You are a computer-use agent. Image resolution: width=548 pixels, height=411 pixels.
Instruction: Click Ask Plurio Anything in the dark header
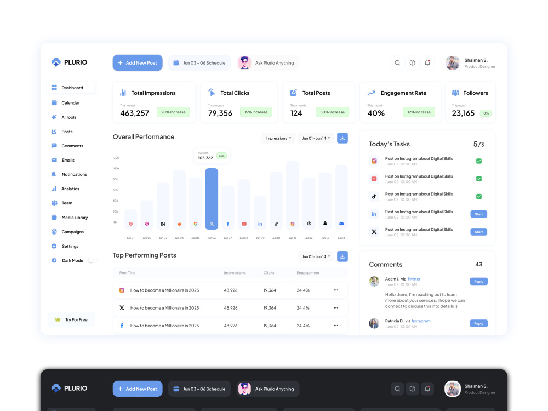tap(268, 389)
